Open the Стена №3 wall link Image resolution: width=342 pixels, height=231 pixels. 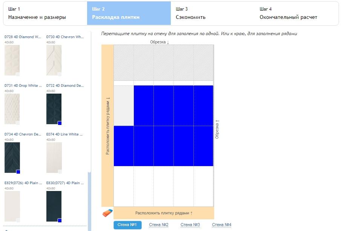(190, 225)
